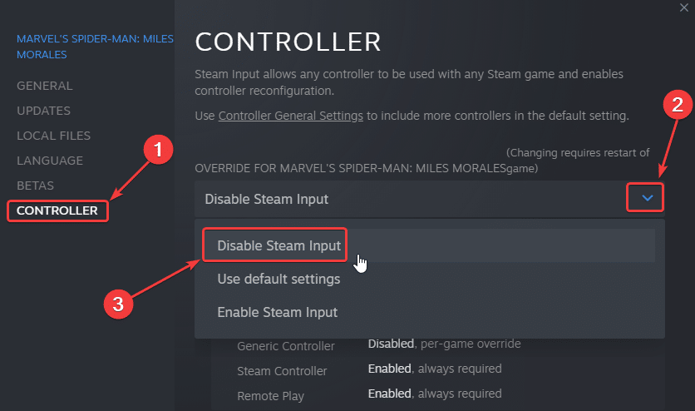Switch to the BETAS section
This screenshot has width=695, height=411.
pos(36,186)
